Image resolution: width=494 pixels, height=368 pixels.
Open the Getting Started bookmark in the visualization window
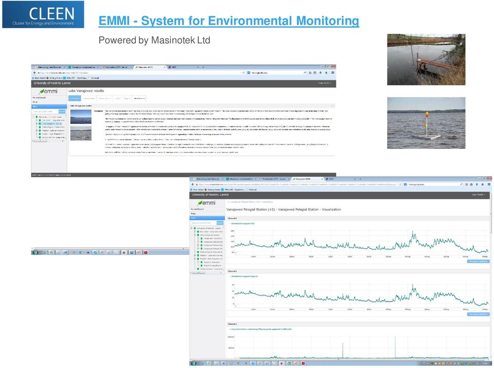213,190
